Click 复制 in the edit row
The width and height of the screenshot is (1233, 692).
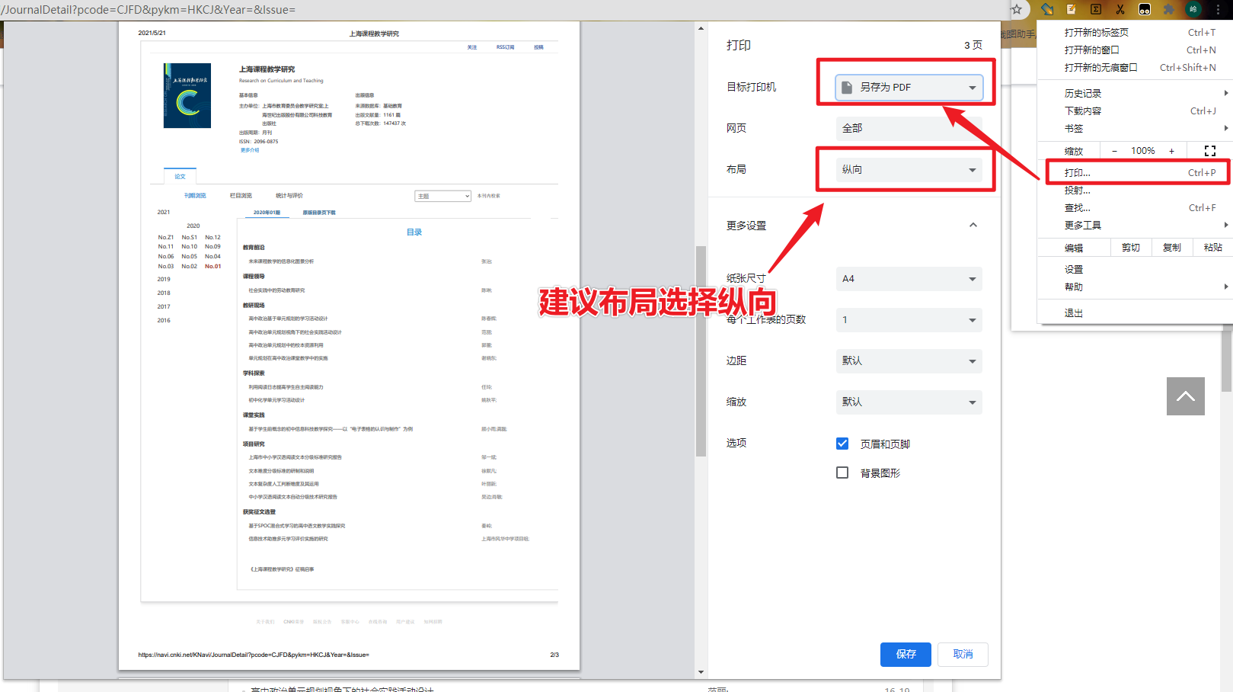[x=1172, y=248]
